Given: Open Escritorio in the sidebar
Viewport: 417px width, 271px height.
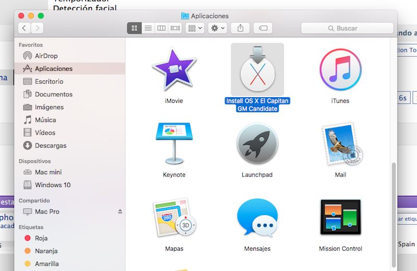Looking at the screenshot, I should coord(70,81).
